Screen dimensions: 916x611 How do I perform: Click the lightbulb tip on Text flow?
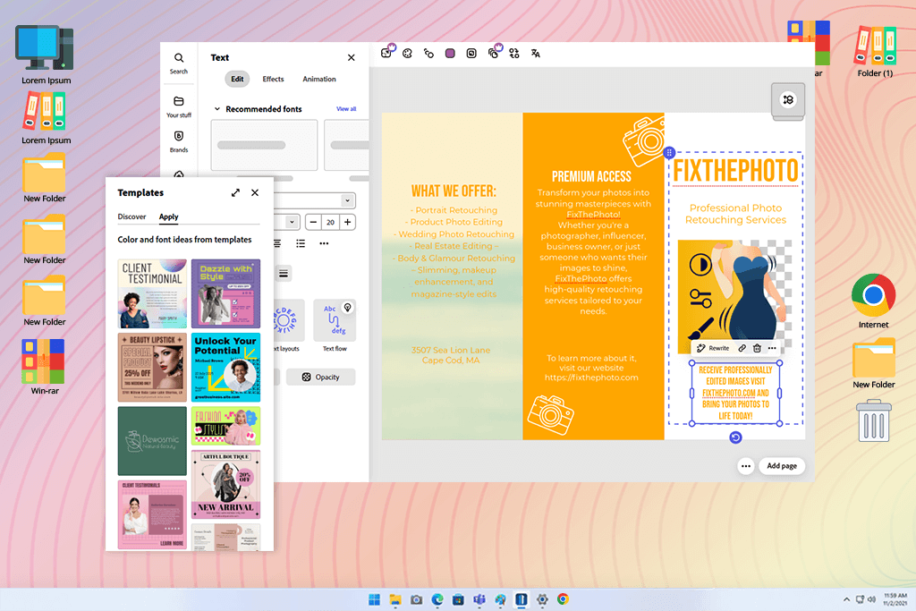point(348,307)
